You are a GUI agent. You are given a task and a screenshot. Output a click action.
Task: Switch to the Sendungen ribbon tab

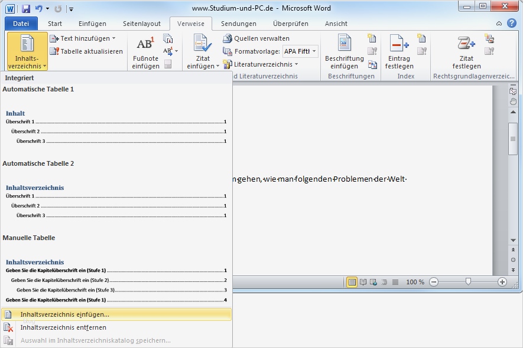coord(238,23)
